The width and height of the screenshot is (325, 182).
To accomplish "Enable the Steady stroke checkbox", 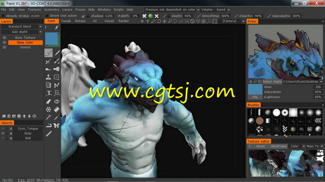I will (x=3, y=16).
